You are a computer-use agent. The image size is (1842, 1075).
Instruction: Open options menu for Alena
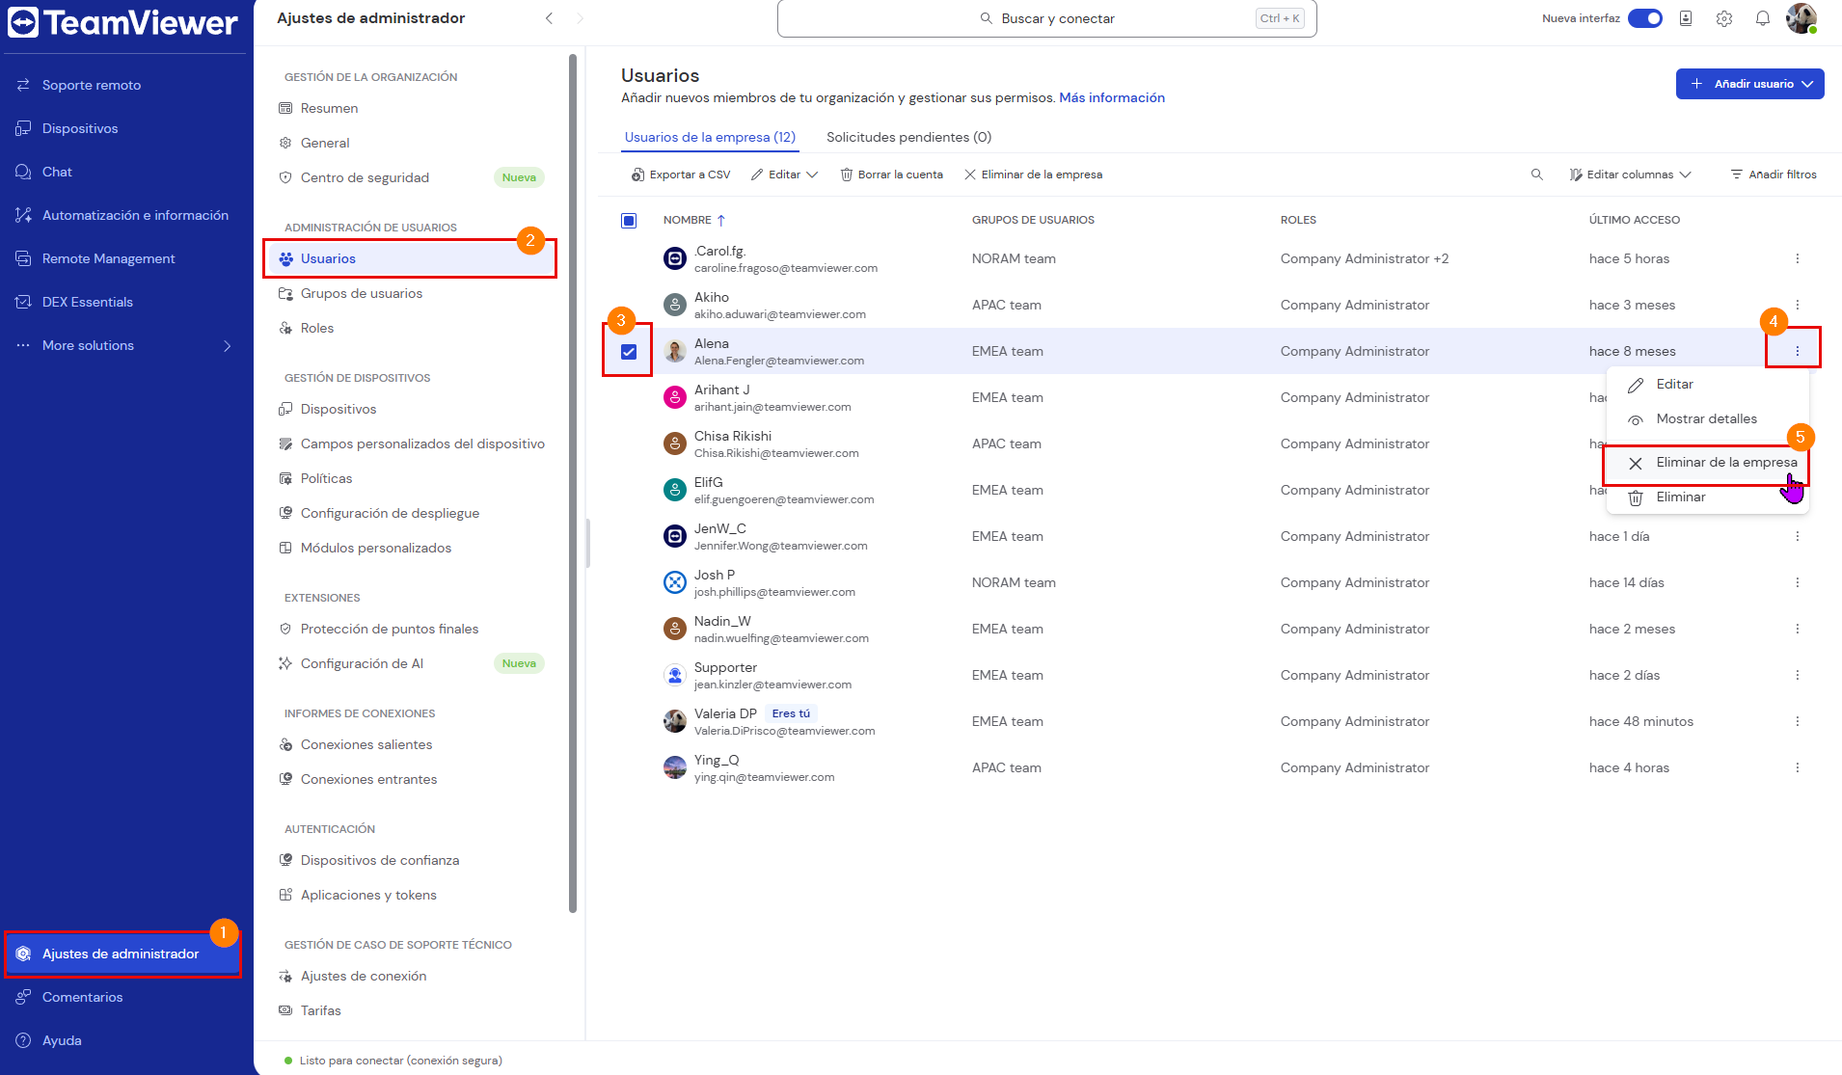click(1798, 351)
